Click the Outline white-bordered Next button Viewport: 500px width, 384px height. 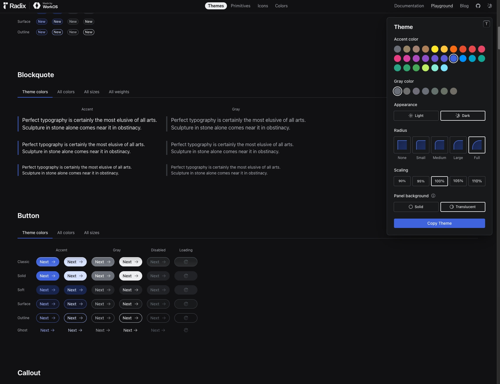(131, 318)
